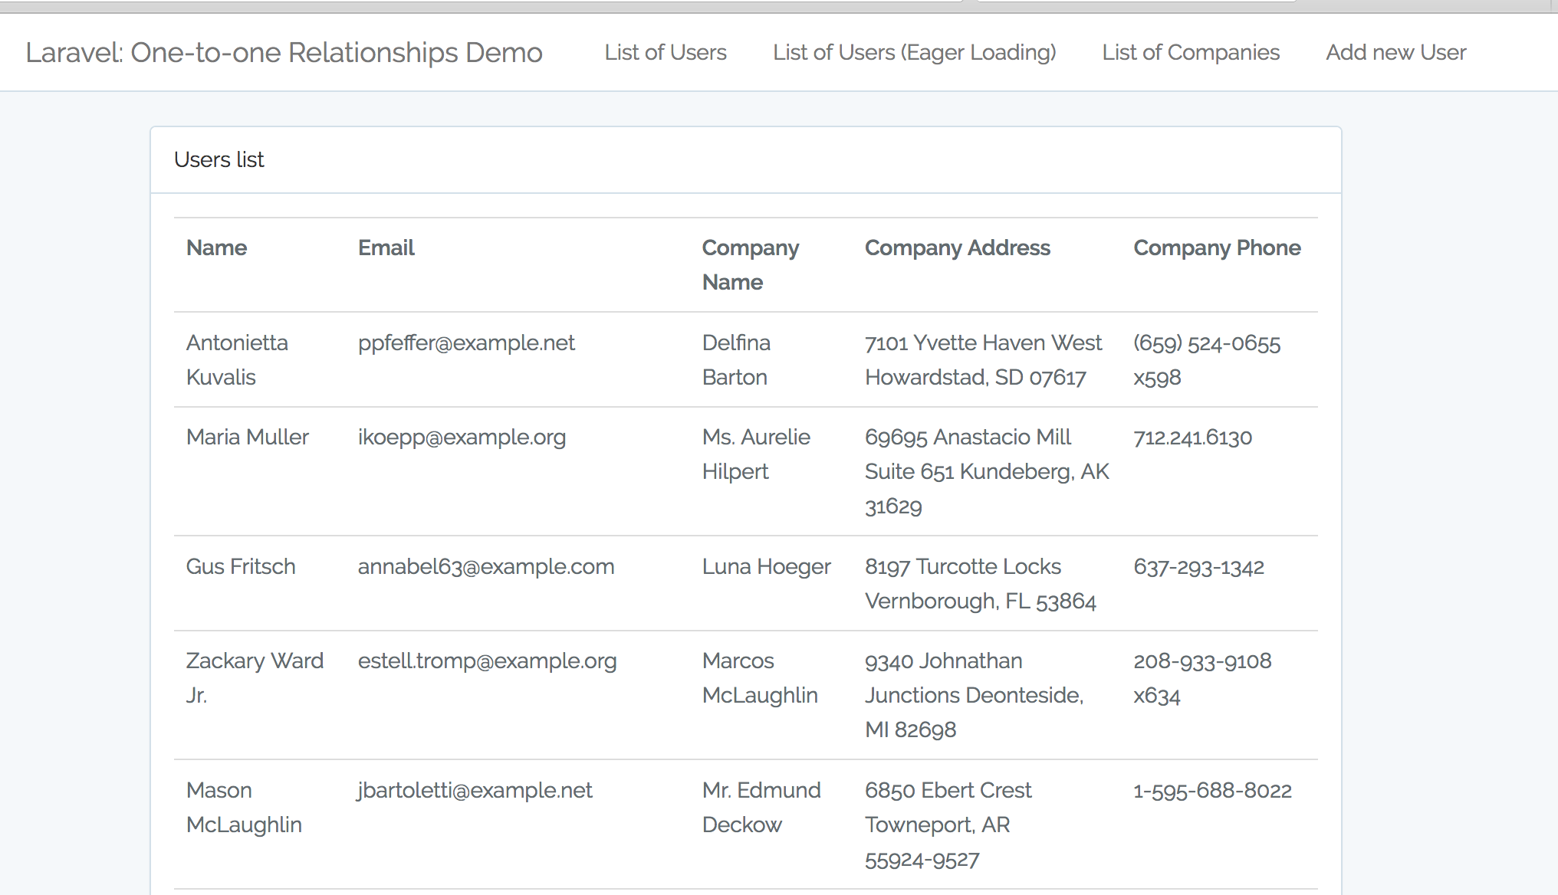Click the Name column header
1558x895 pixels.
click(216, 248)
